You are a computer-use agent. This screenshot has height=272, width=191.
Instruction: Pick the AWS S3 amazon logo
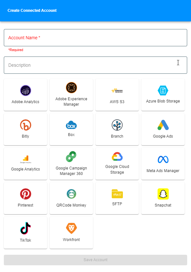(x=117, y=91)
